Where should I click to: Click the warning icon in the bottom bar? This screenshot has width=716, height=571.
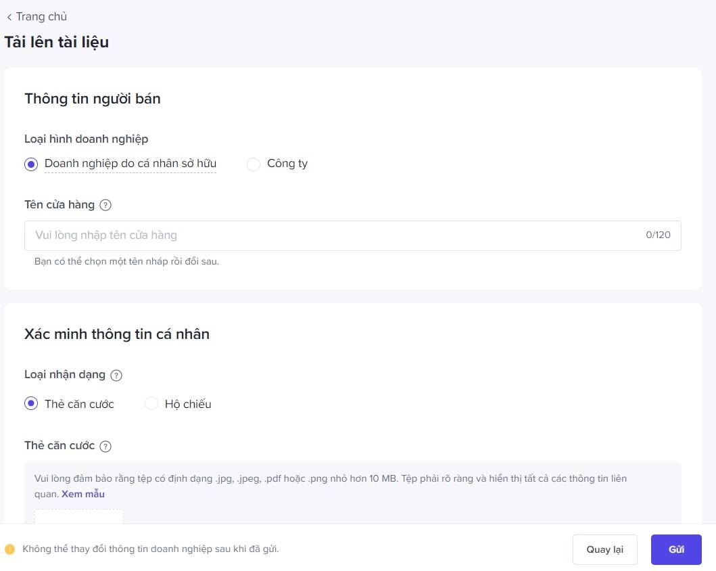[x=9, y=549]
